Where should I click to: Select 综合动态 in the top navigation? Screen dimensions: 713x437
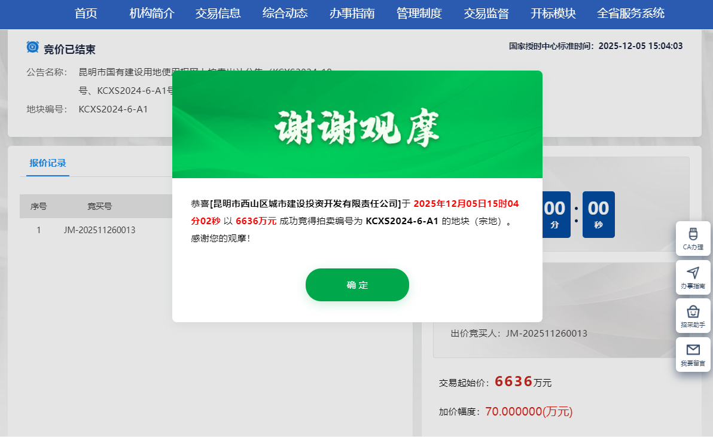tap(285, 14)
